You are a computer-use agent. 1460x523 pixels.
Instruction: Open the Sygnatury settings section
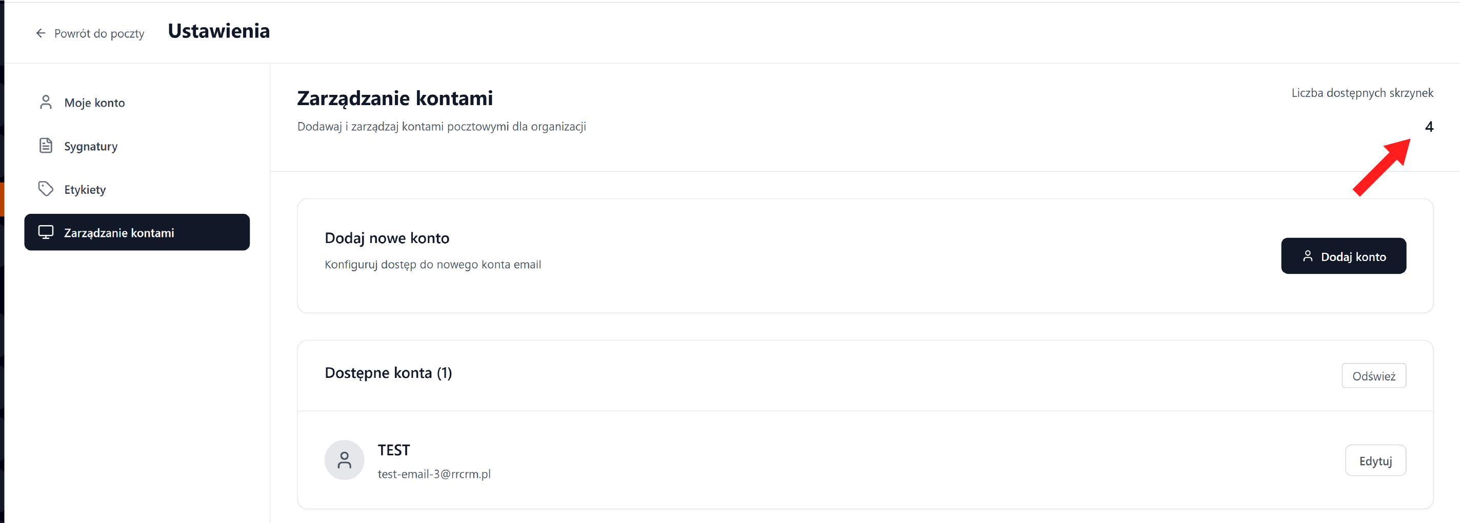91,147
